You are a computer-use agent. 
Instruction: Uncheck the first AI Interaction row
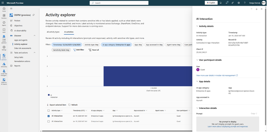tap(48, 116)
